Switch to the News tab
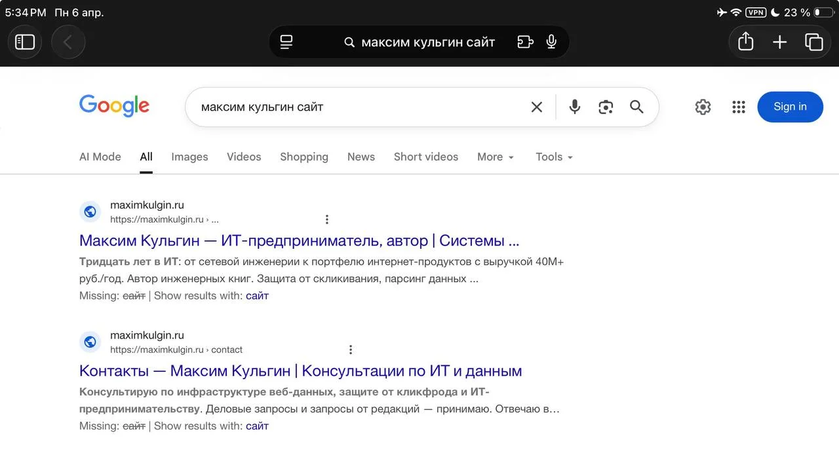The width and height of the screenshot is (839, 459). (x=361, y=157)
